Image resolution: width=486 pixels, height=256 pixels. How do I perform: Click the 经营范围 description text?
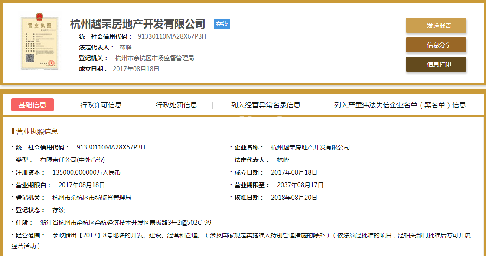[241, 241]
